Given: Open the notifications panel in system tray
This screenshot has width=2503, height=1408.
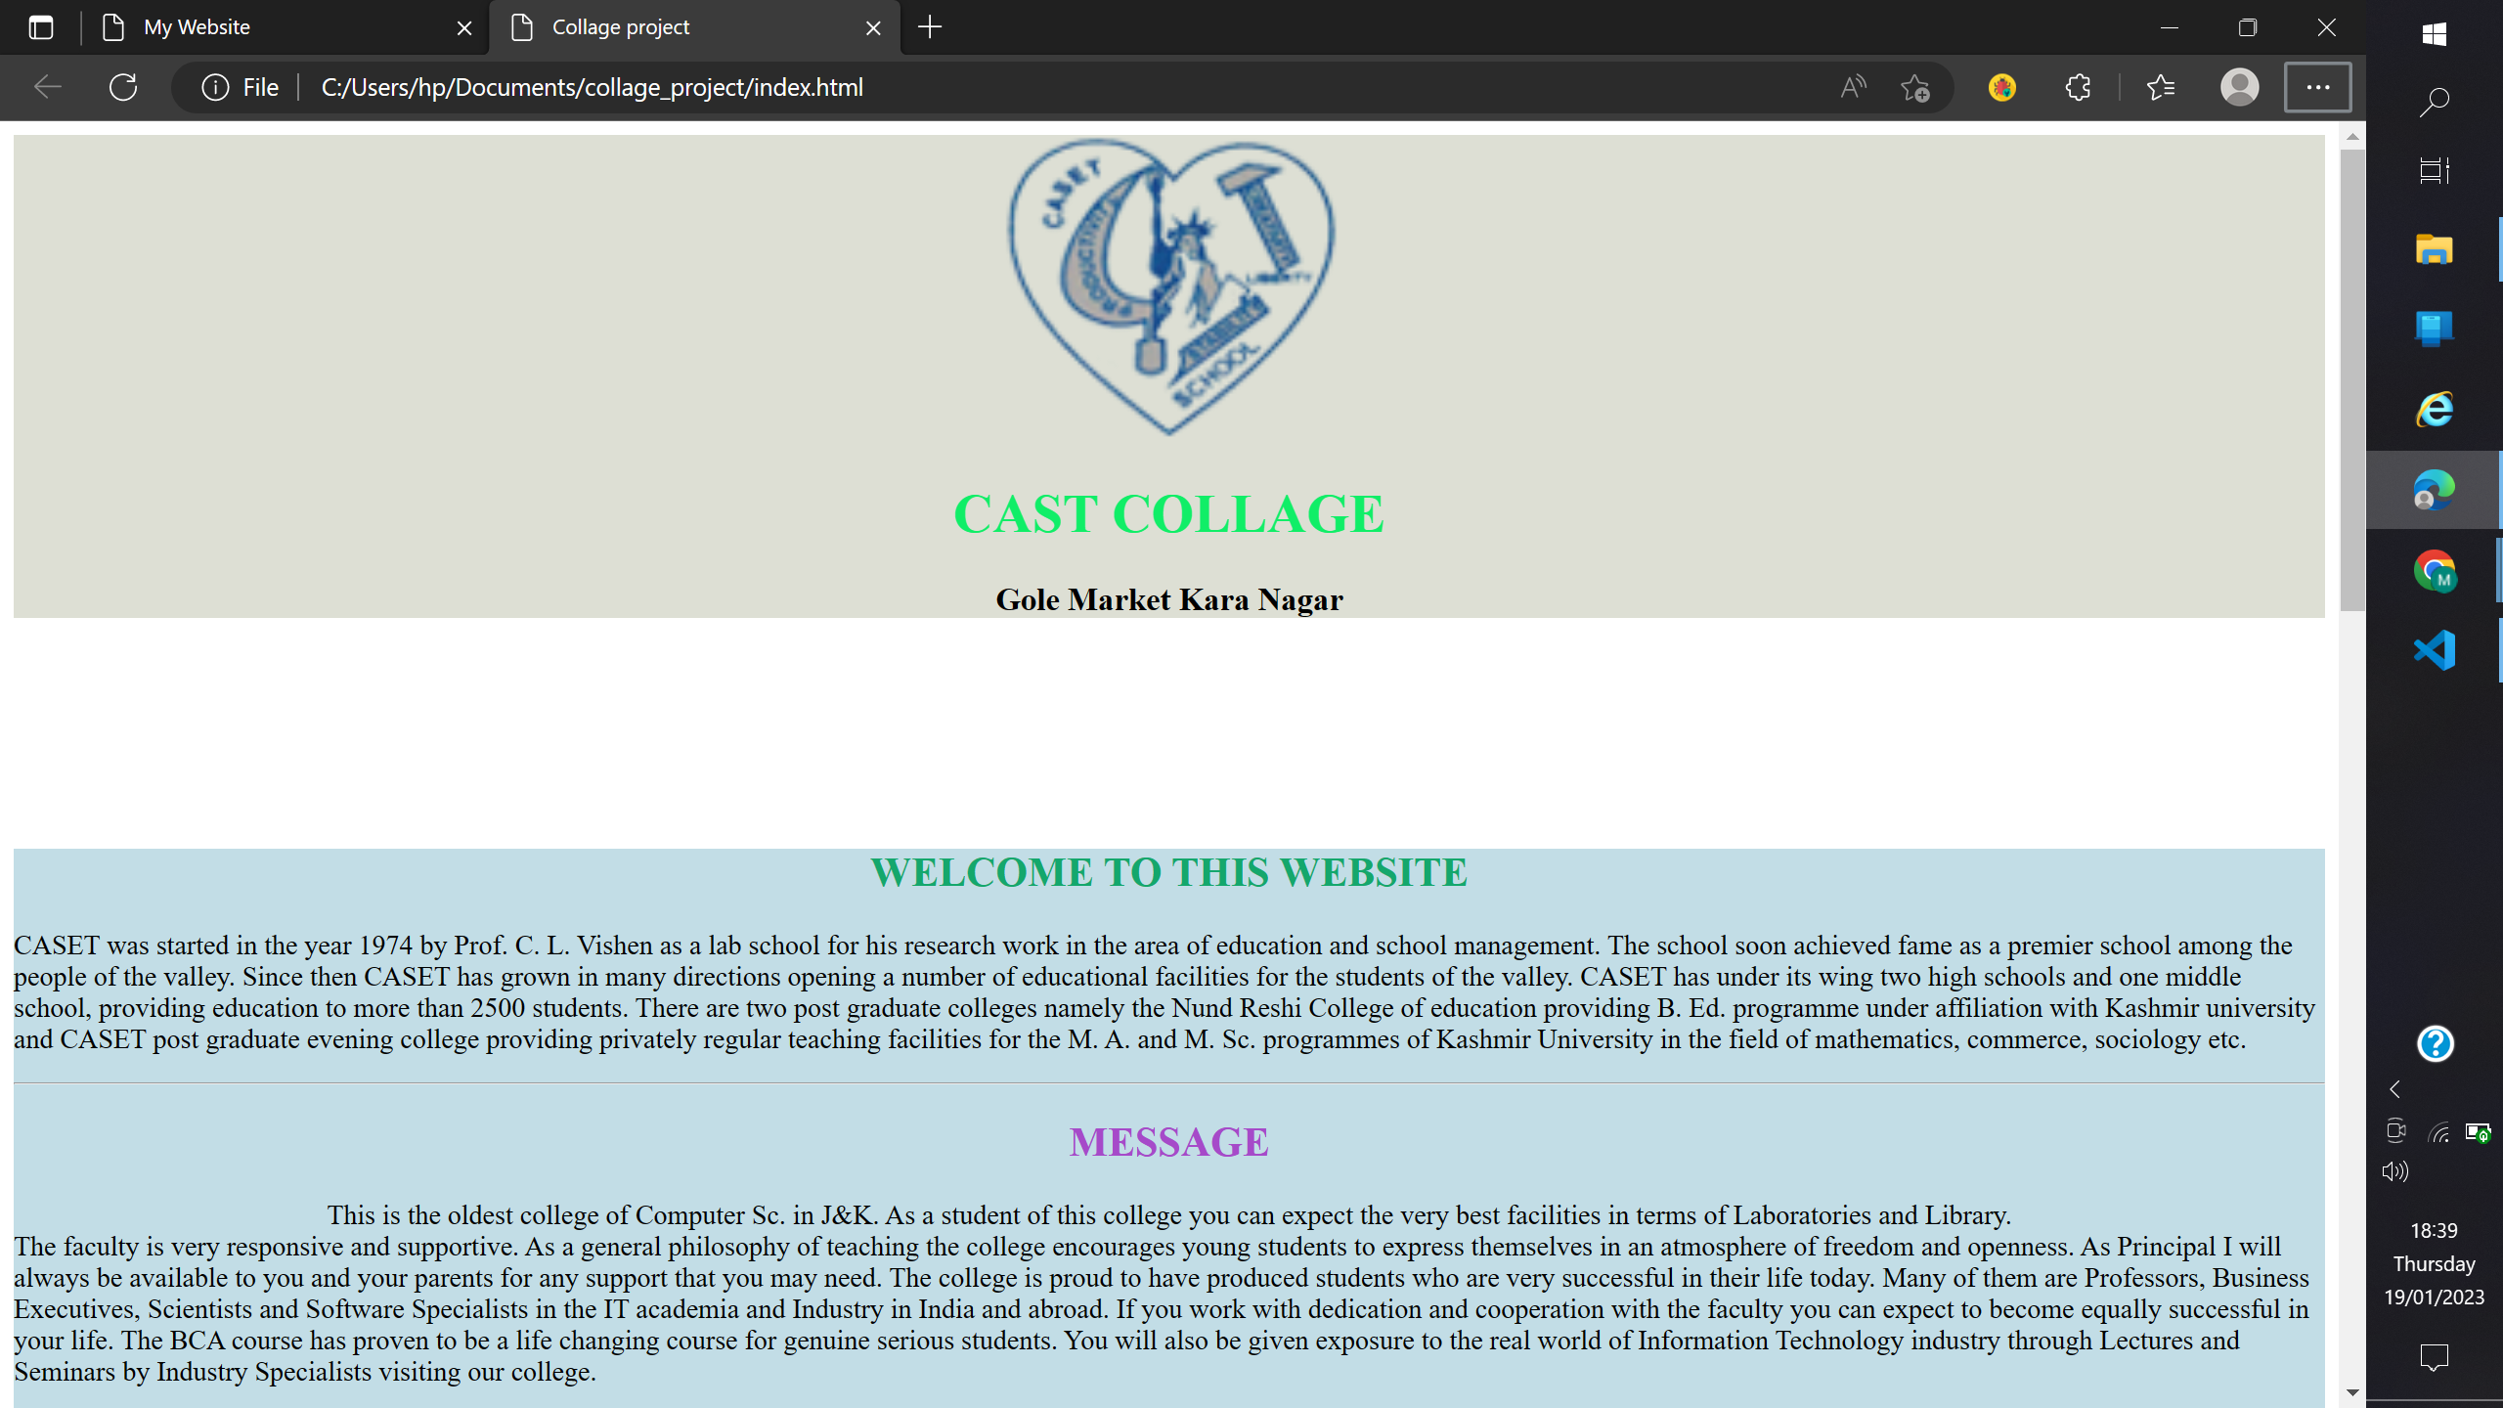Looking at the screenshot, I should point(2434,1357).
